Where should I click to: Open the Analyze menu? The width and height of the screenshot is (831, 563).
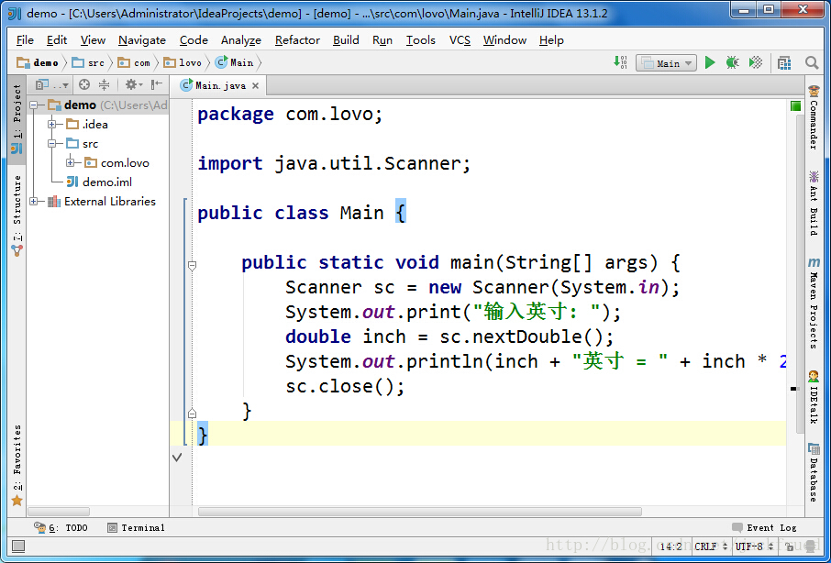pyautogui.click(x=241, y=40)
